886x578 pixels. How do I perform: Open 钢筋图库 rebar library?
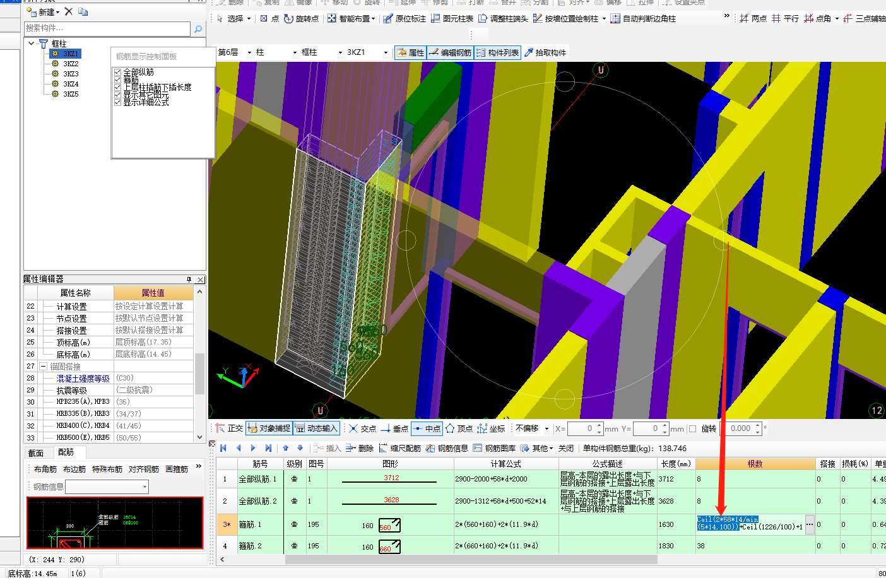494,448
